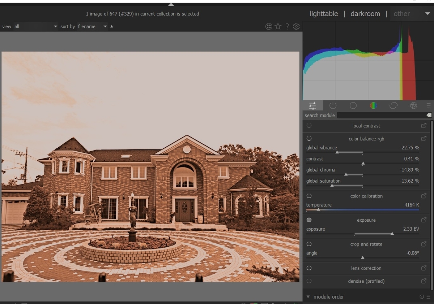The image size is (434, 304).
Task: Click the '2.33 EV' exposure value
Action: point(411,229)
